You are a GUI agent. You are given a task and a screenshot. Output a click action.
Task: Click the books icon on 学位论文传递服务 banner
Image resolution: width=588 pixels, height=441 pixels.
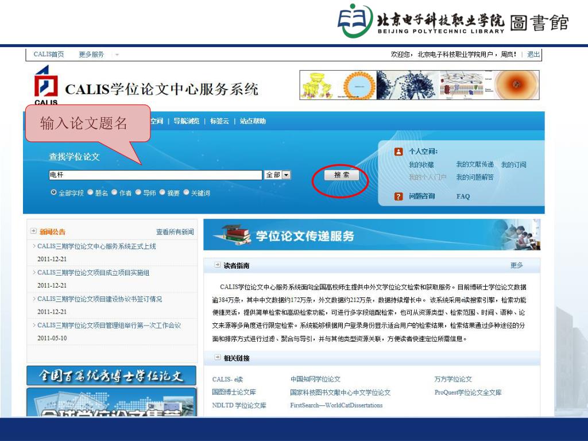point(234,235)
